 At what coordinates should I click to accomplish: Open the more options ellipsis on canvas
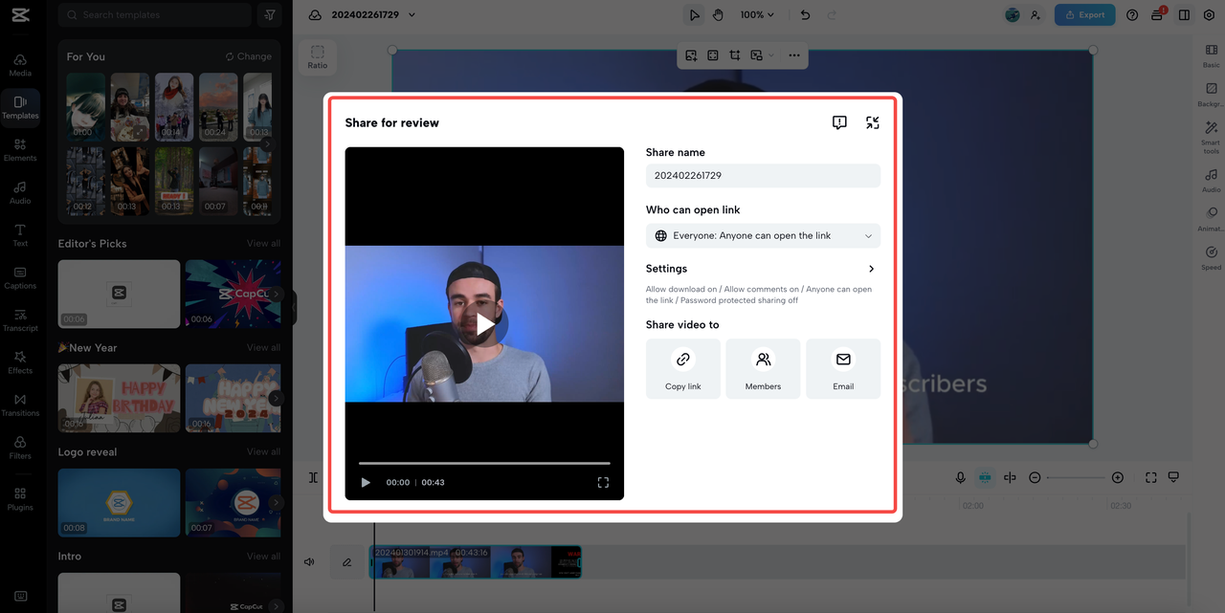794,55
